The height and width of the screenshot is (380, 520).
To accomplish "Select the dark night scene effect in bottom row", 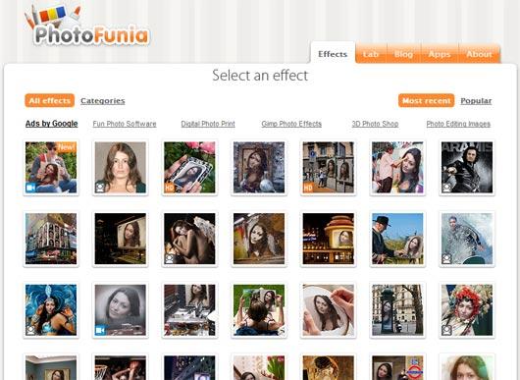I will click(x=189, y=367).
